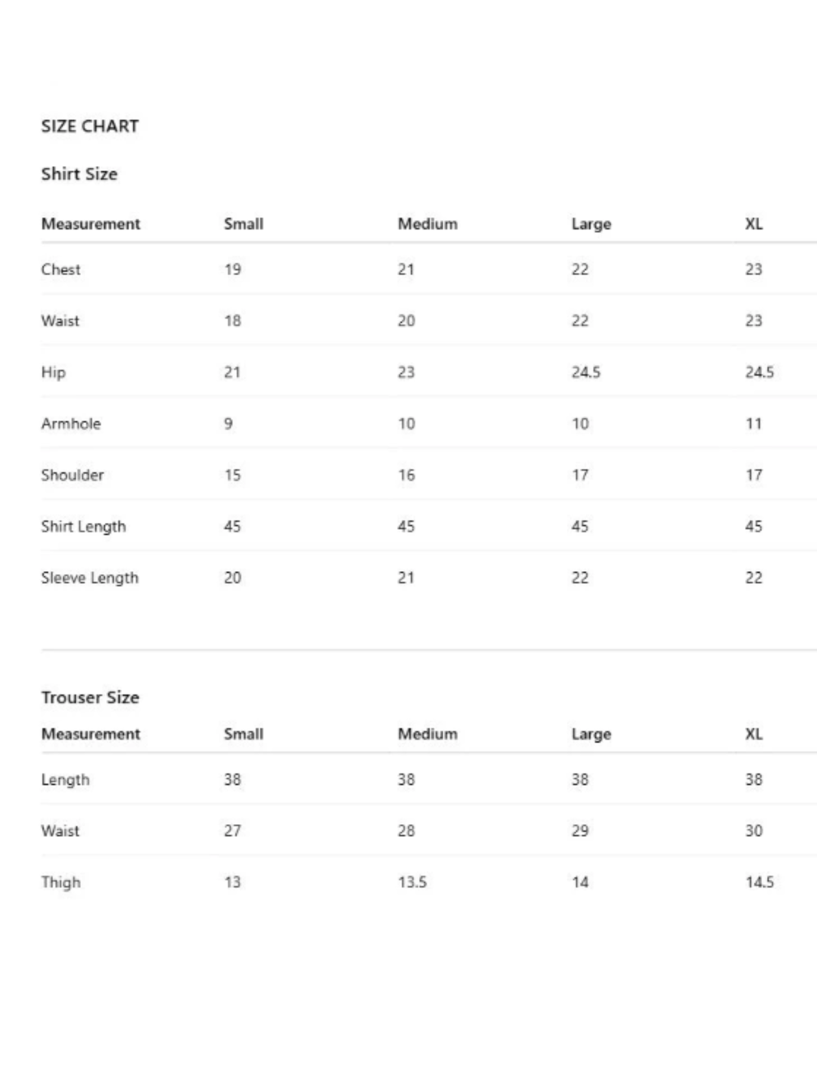
Task: Select the Chest row label
Action: tap(61, 270)
